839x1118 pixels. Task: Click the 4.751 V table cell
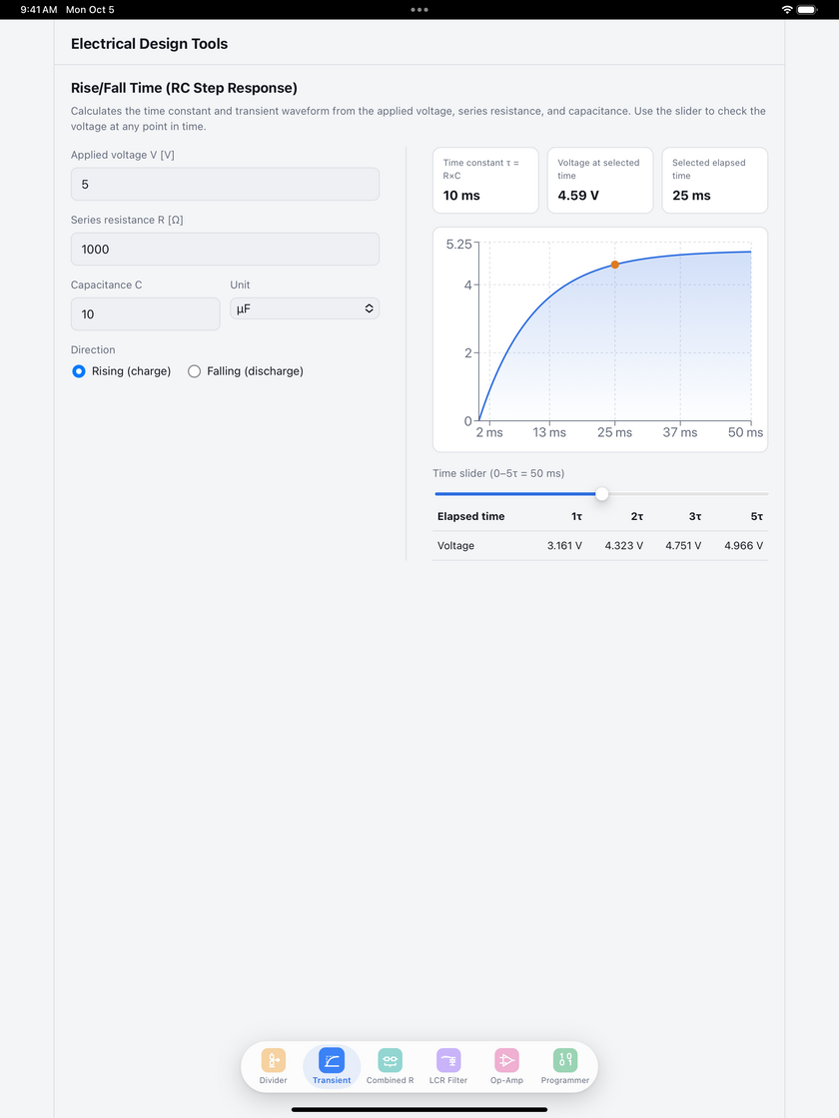coord(683,545)
